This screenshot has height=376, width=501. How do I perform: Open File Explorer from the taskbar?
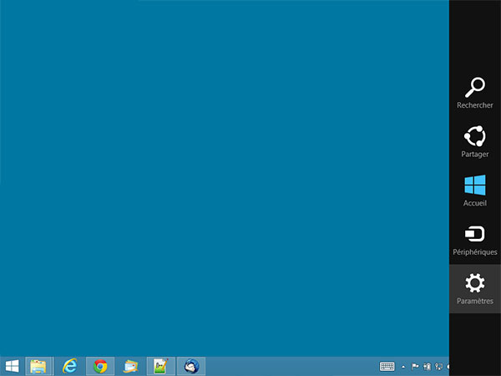pyautogui.click(x=38, y=366)
